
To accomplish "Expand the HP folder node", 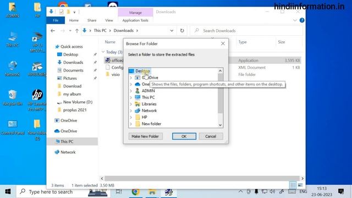I will 131,117.
